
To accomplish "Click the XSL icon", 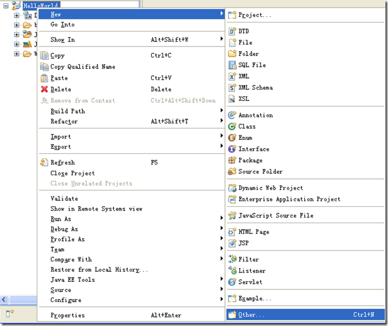I will 232,99.
